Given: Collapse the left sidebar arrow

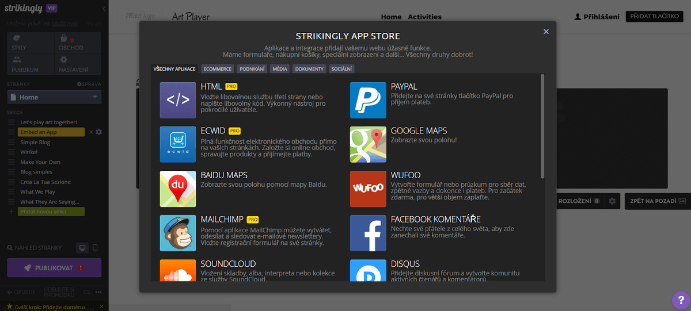Looking at the screenshot, I should pos(104,9).
